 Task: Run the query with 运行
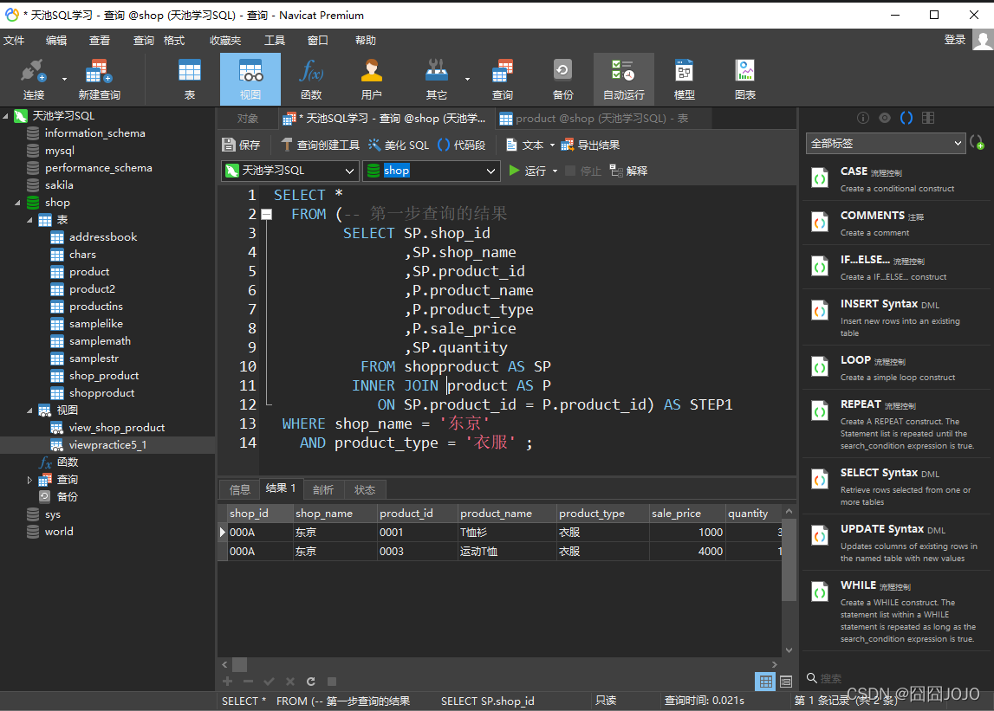(x=528, y=171)
